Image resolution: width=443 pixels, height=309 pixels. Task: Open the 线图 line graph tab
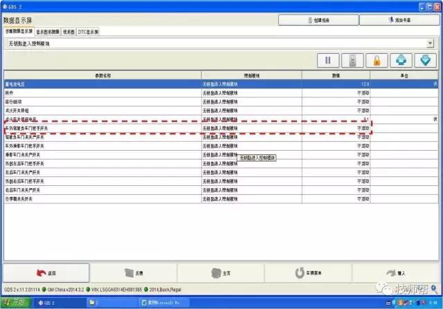pyautogui.click(x=69, y=32)
